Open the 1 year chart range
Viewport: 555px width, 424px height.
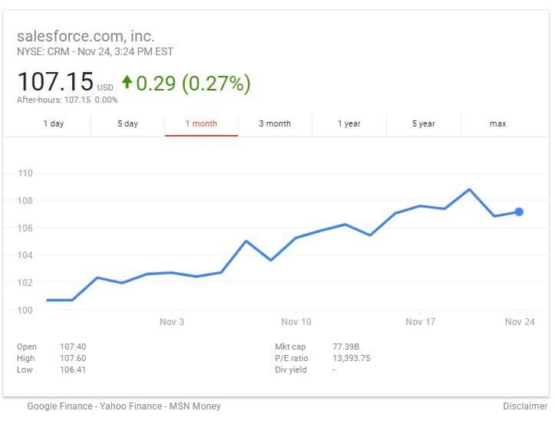(x=349, y=123)
